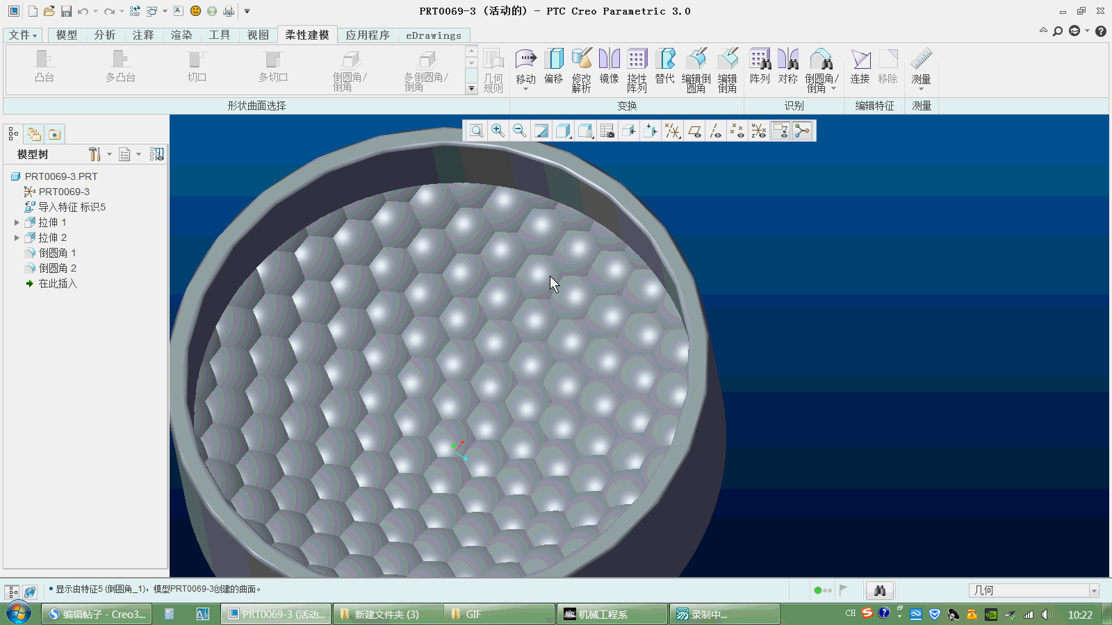Open Edit Round (编辑倒圆角) tool
The width and height of the screenshot is (1112, 625).
pos(696,70)
